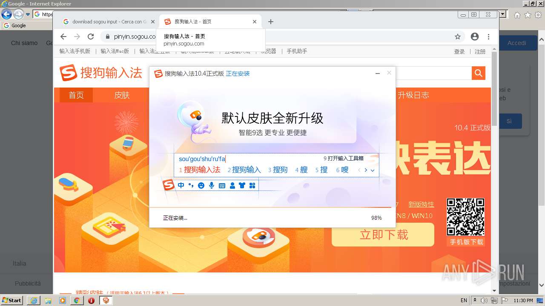Click Chrome forward arrow
Screen dimensions: 545x306
coord(77,37)
